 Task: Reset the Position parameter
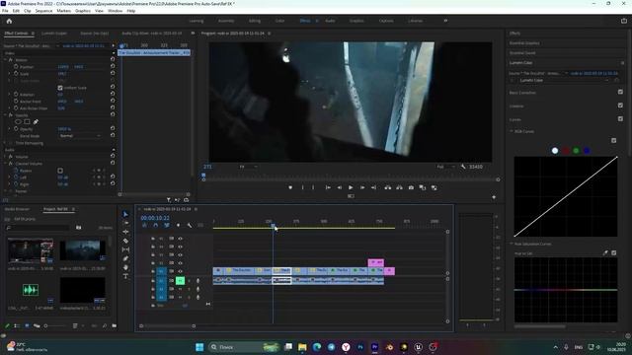click(x=113, y=66)
